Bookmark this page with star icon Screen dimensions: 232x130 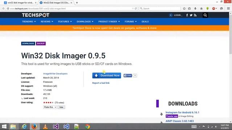[184, 9]
